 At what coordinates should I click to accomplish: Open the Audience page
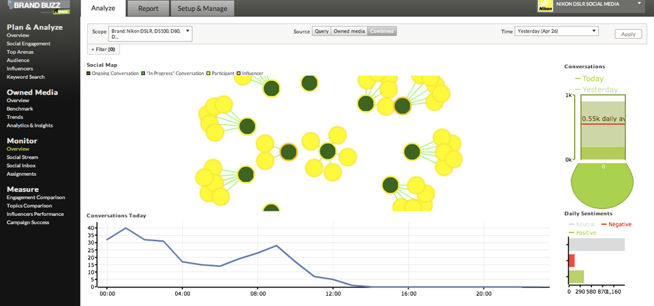coord(18,61)
